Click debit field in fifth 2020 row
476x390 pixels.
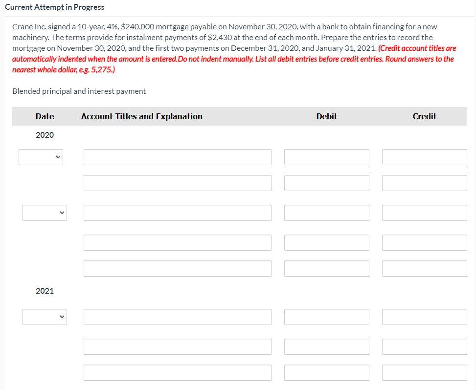click(x=327, y=269)
